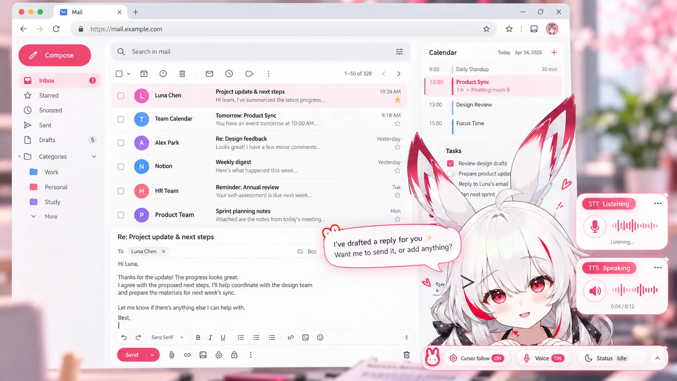Open the Send options dropdown arrow
The image size is (677, 381).
[x=152, y=355]
